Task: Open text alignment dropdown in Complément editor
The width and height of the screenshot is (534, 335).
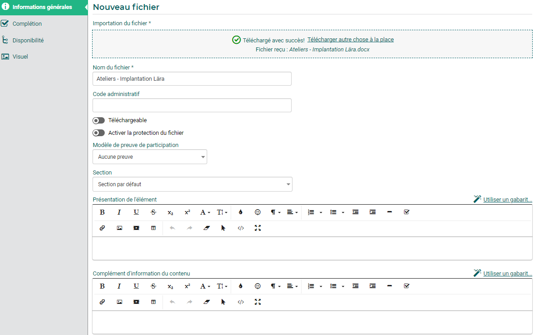Action: tap(293, 286)
